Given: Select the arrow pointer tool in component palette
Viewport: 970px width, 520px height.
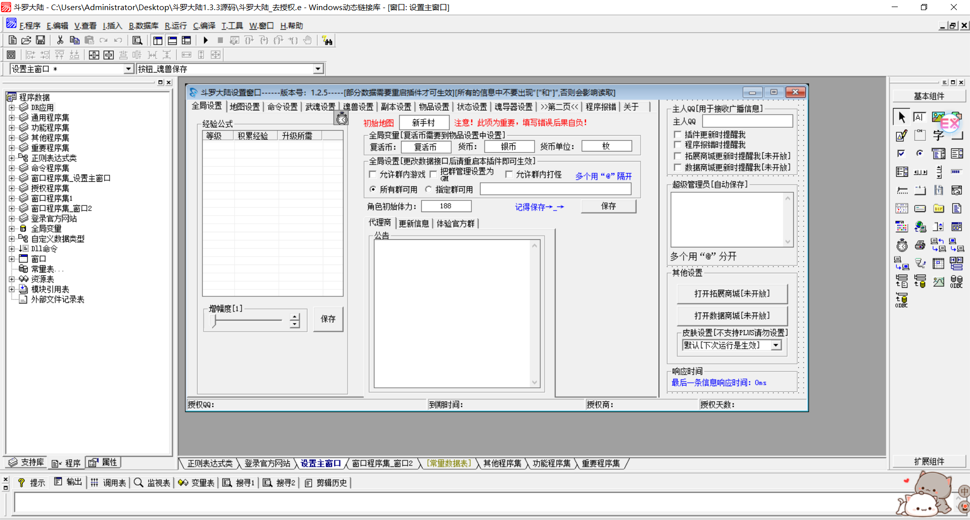Looking at the screenshot, I should (x=901, y=117).
